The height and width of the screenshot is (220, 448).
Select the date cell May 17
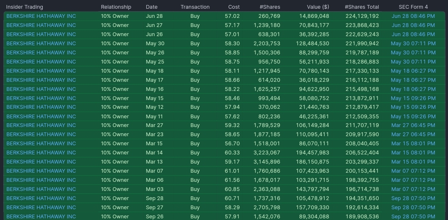[155, 80]
